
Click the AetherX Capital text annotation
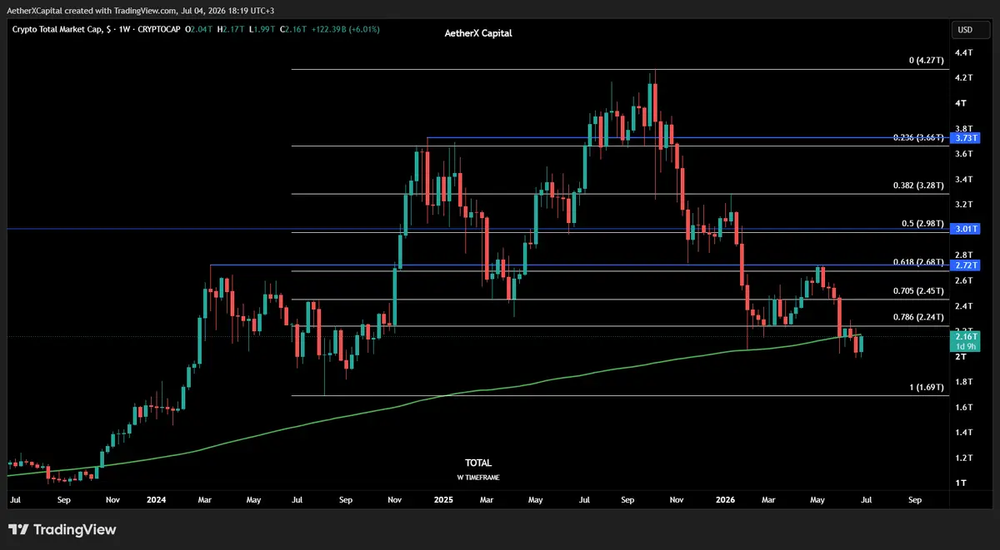coord(478,33)
